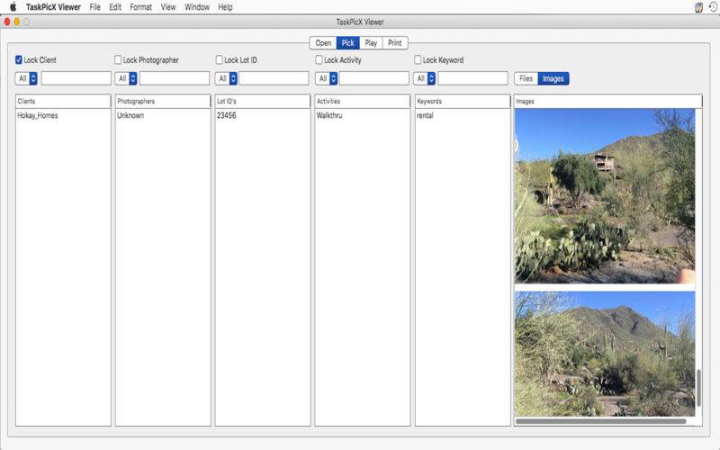The image size is (720, 450).
Task: Select the Print tab
Action: click(394, 42)
